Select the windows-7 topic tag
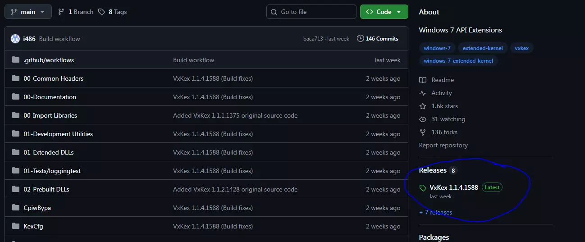This screenshot has height=242, width=585. pos(437,48)
